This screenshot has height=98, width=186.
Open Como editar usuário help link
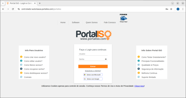[x=33, y=61]
